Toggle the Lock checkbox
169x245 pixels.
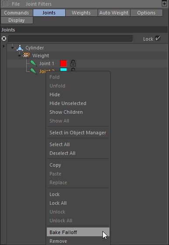[x=158, y=38]
